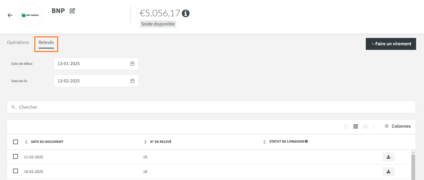Show info on Statut de livraison
The image size is (424, 180).
click(x=306, y=142)
